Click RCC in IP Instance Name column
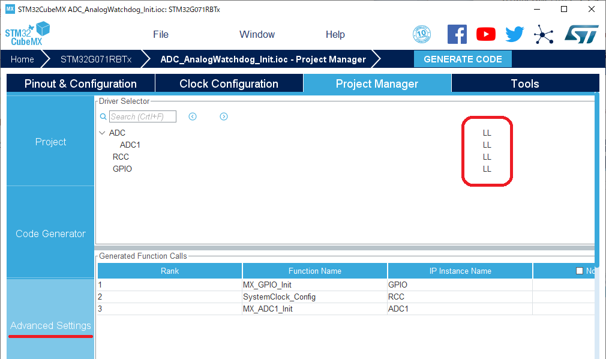 coord(460,297)
